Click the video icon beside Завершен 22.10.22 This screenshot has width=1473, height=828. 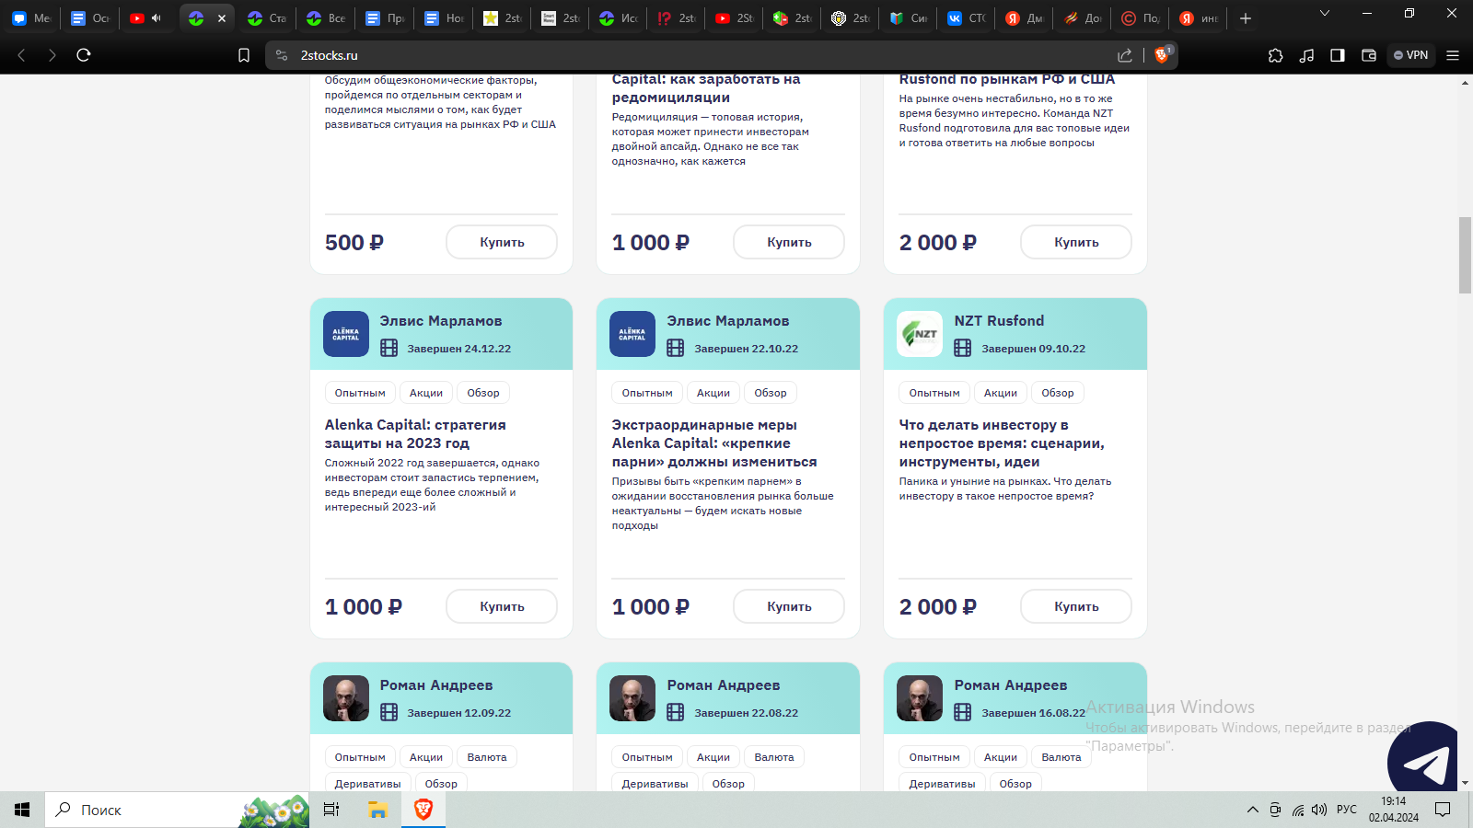pos(676,348)
